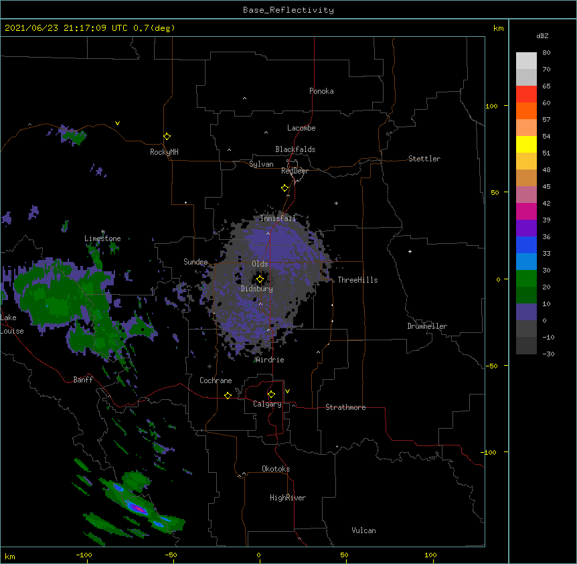
Task: Click the Olds town label
Action: 260,264
